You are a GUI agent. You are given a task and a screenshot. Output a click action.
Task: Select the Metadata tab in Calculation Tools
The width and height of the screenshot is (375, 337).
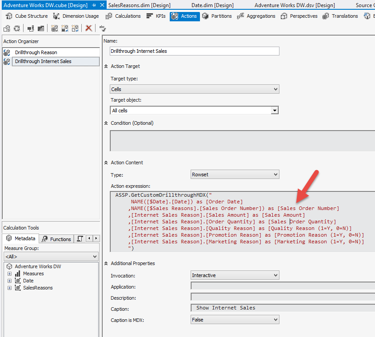coord(21,238)
